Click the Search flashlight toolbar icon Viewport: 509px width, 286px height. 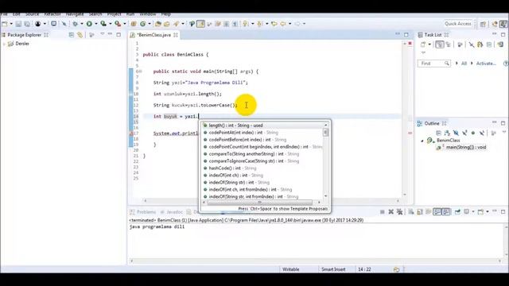pos(176,24)
